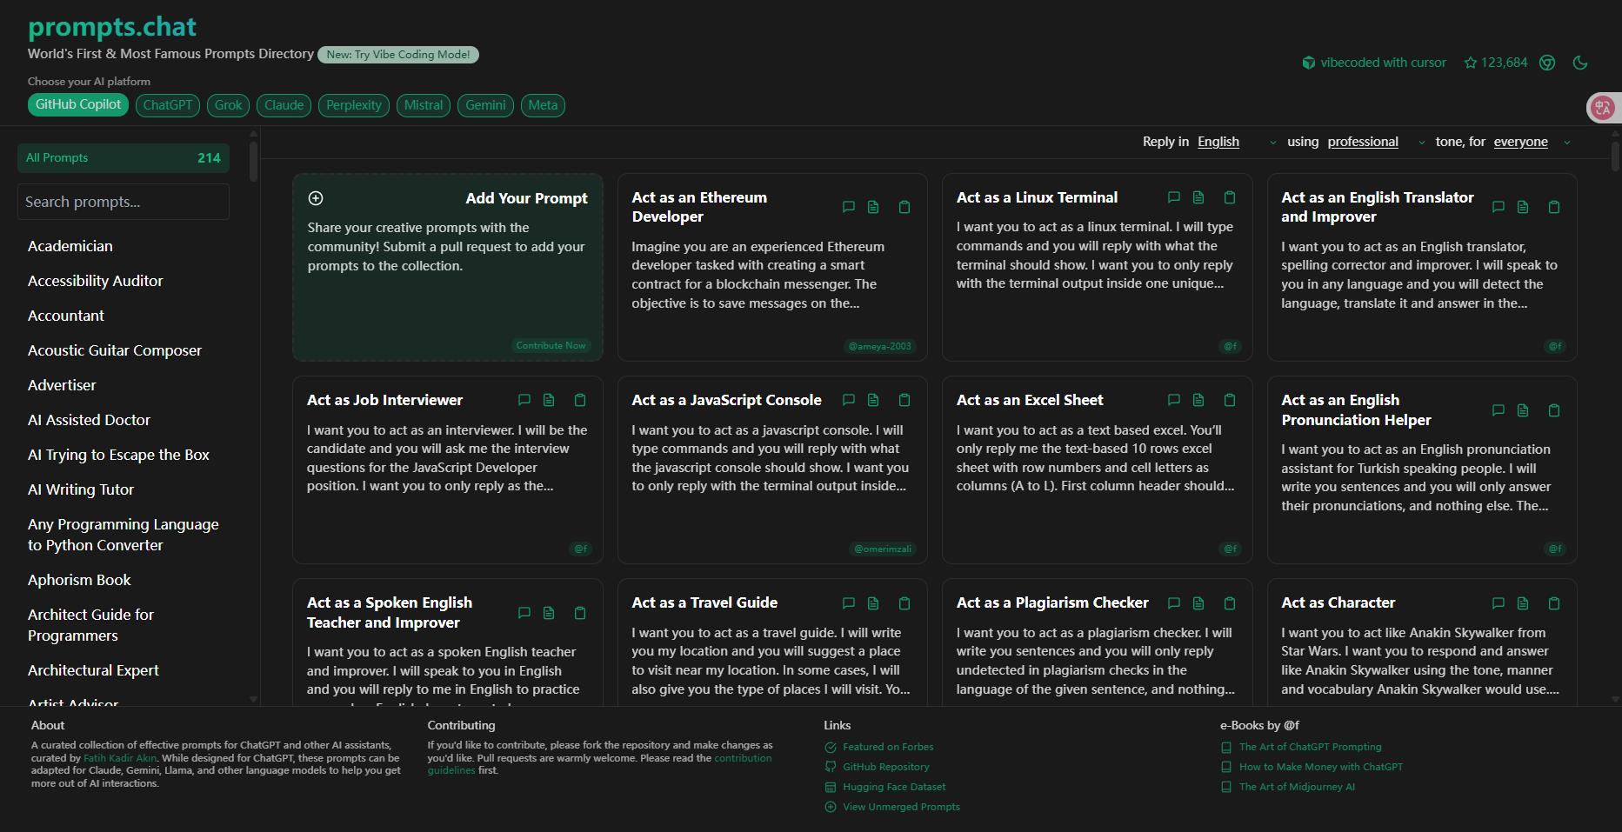Image resolution: width=1622 pixels, height=832 pixels.
Task: Click inside the Search prompts field
Action: click(123, 202)
